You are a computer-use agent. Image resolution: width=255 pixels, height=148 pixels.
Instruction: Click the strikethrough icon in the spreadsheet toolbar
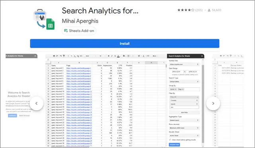point(115,56)
